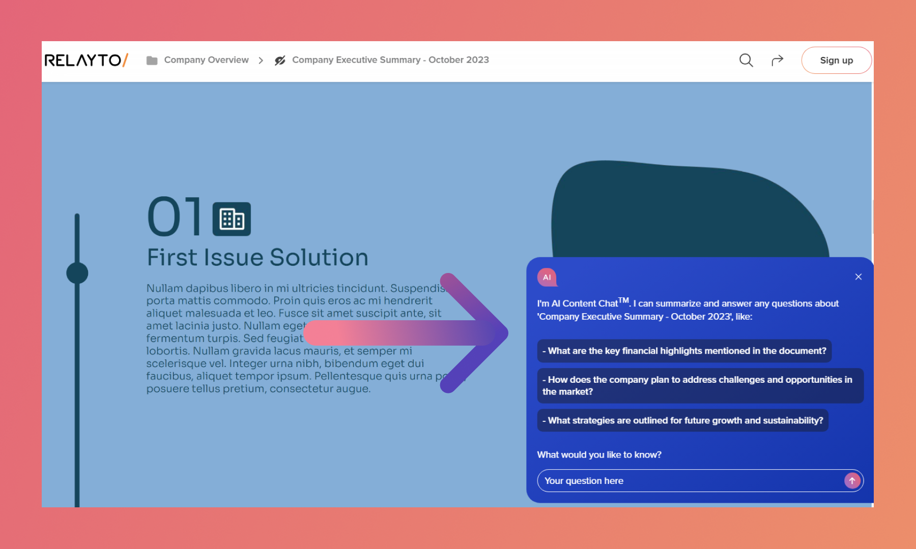
Task: Click the share arrow icon
Action: [777, 60]
